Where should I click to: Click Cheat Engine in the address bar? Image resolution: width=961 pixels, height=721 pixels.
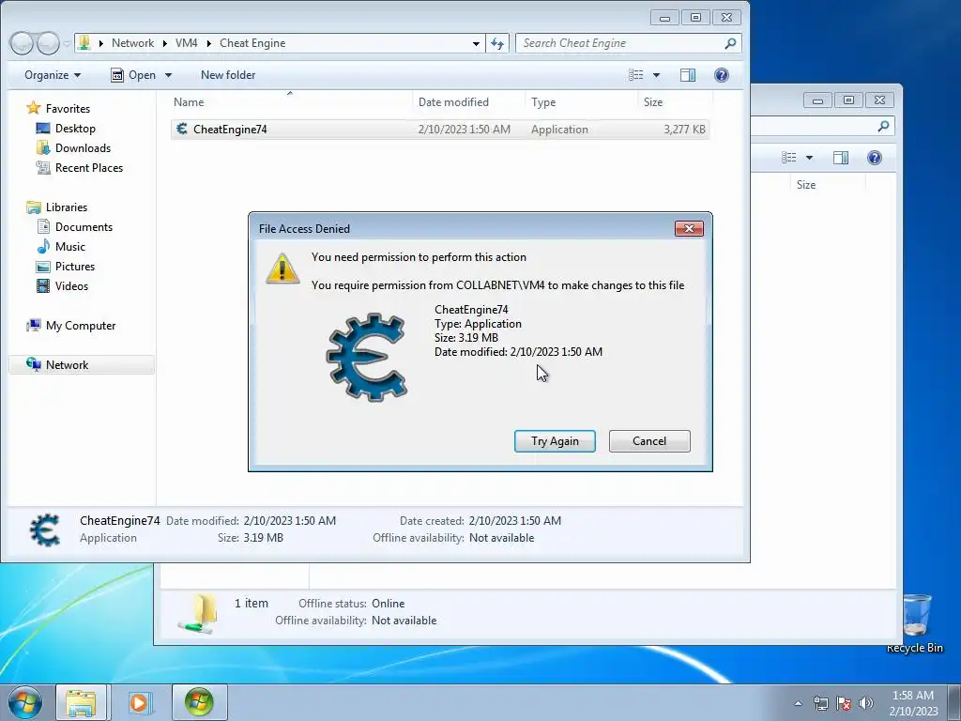[252, 43]
